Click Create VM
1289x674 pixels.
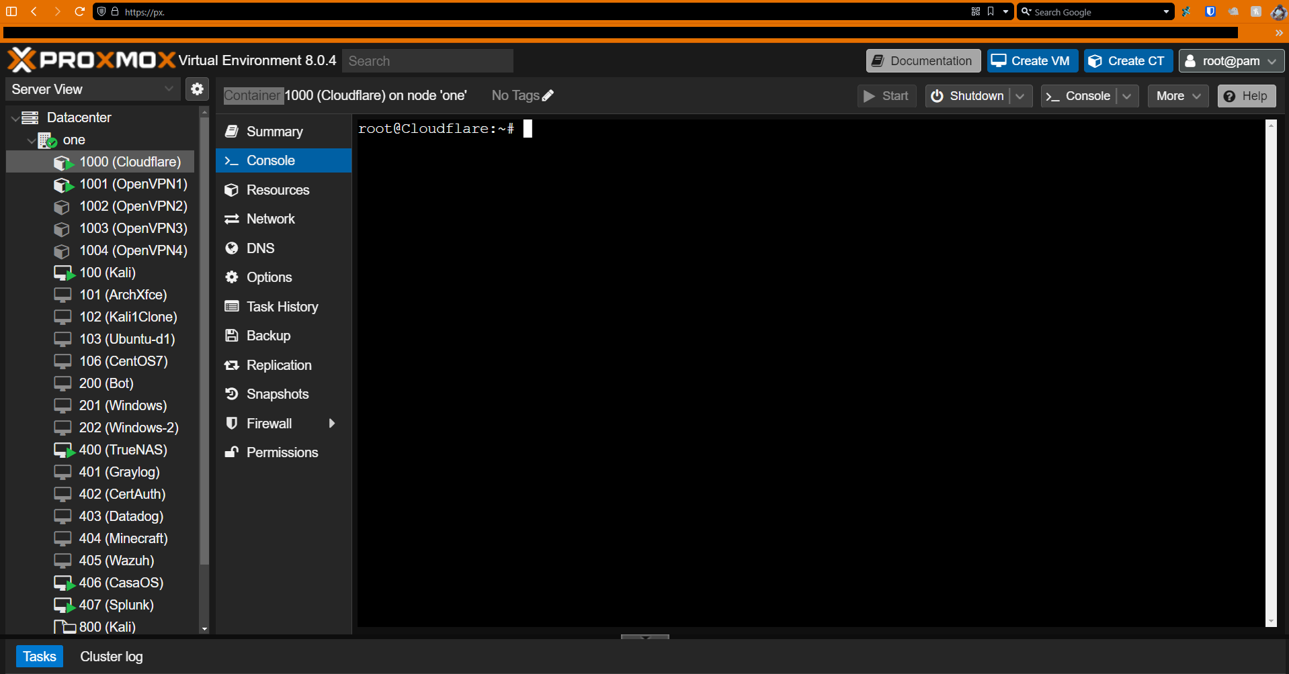click(1032, 61)
